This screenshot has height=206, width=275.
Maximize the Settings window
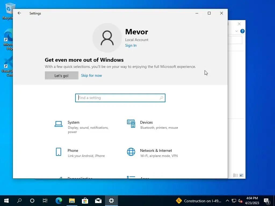pyautogui.click(x=209, y=13)
